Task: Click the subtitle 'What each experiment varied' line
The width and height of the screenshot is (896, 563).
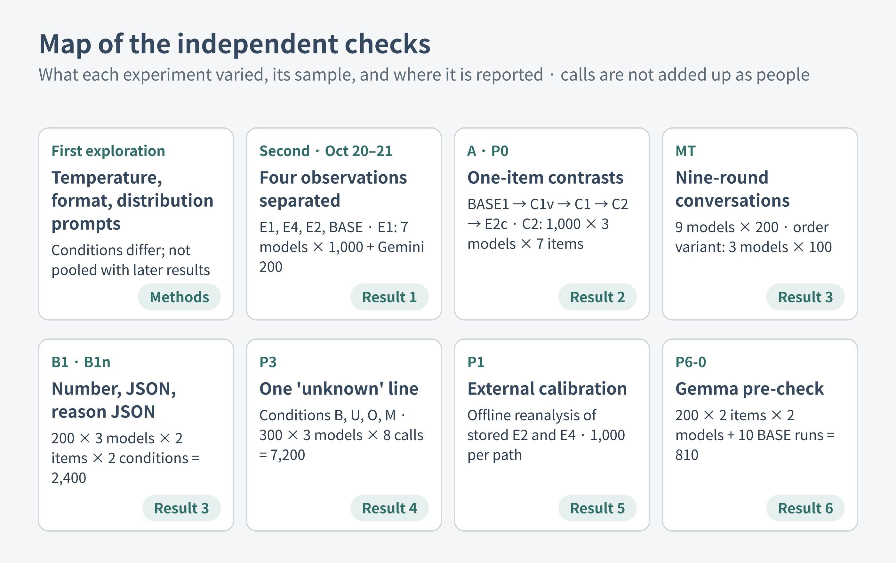Action: coord(424,75)
